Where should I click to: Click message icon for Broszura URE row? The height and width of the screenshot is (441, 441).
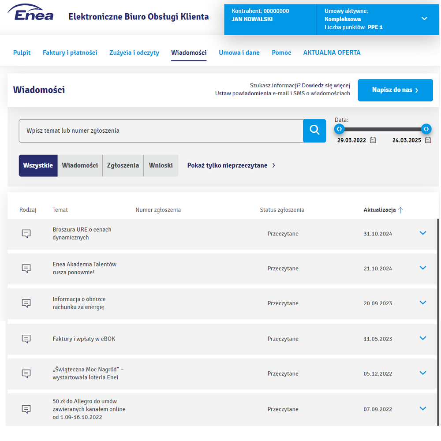pos(26,234)
